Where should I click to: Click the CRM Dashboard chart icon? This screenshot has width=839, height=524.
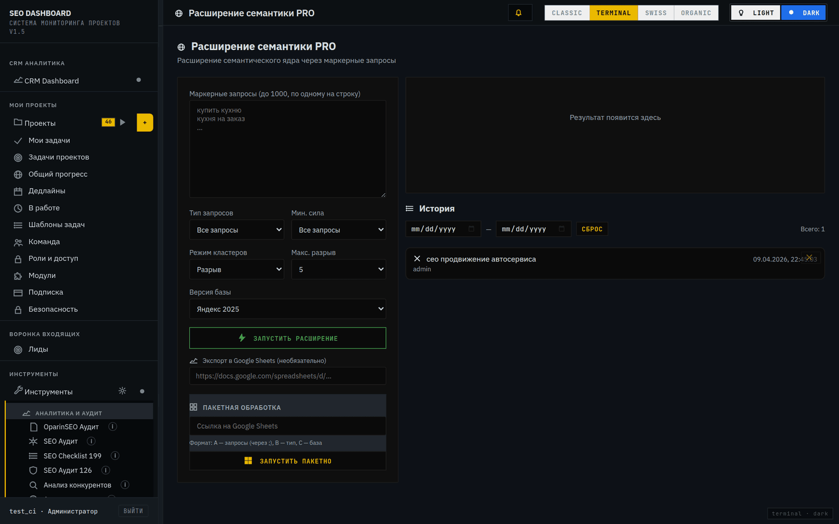coord(18,80)
